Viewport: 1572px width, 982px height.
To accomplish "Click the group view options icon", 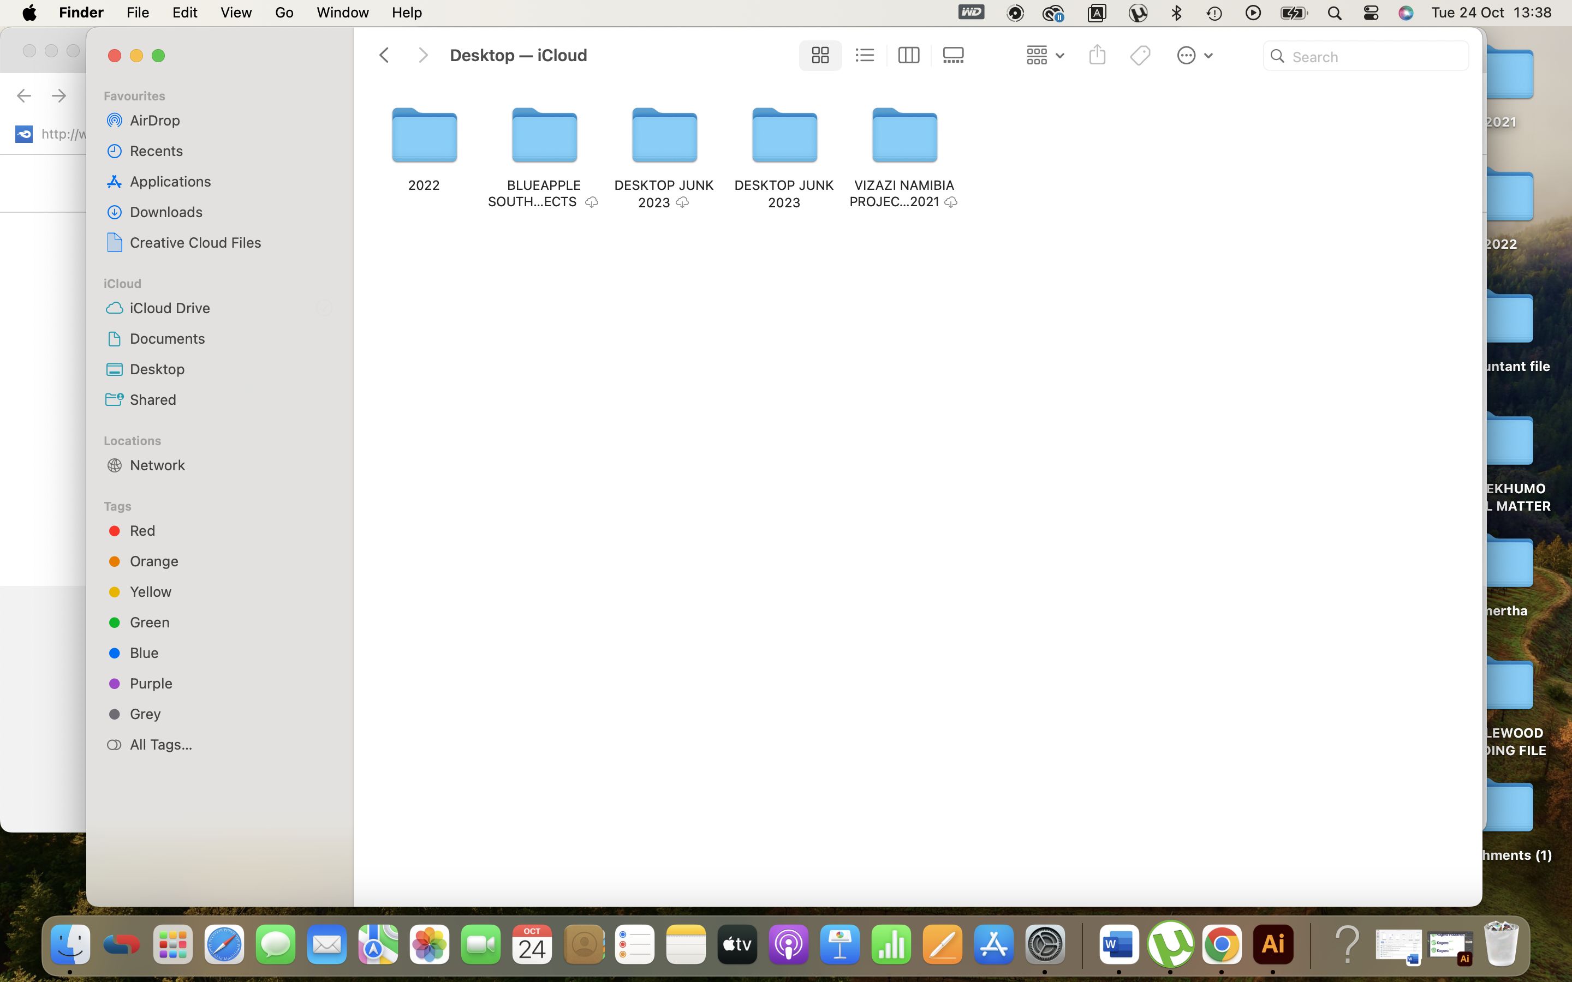I will 1043,56.
